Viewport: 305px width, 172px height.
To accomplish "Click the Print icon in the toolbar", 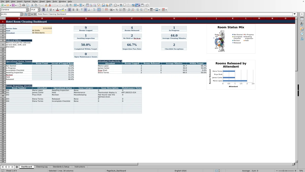I will click(x=24, y=5).
